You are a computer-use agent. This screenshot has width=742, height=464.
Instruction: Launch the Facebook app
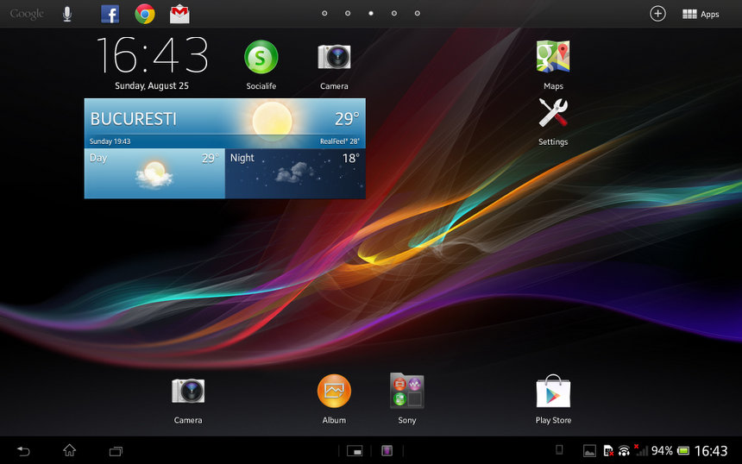click(110, 14)
